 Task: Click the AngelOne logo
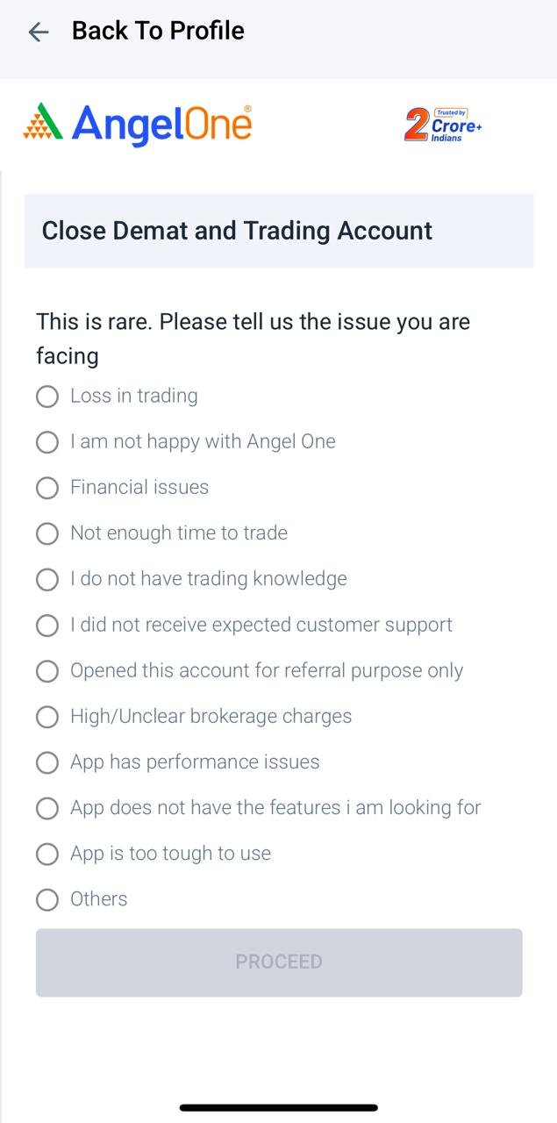138,124
